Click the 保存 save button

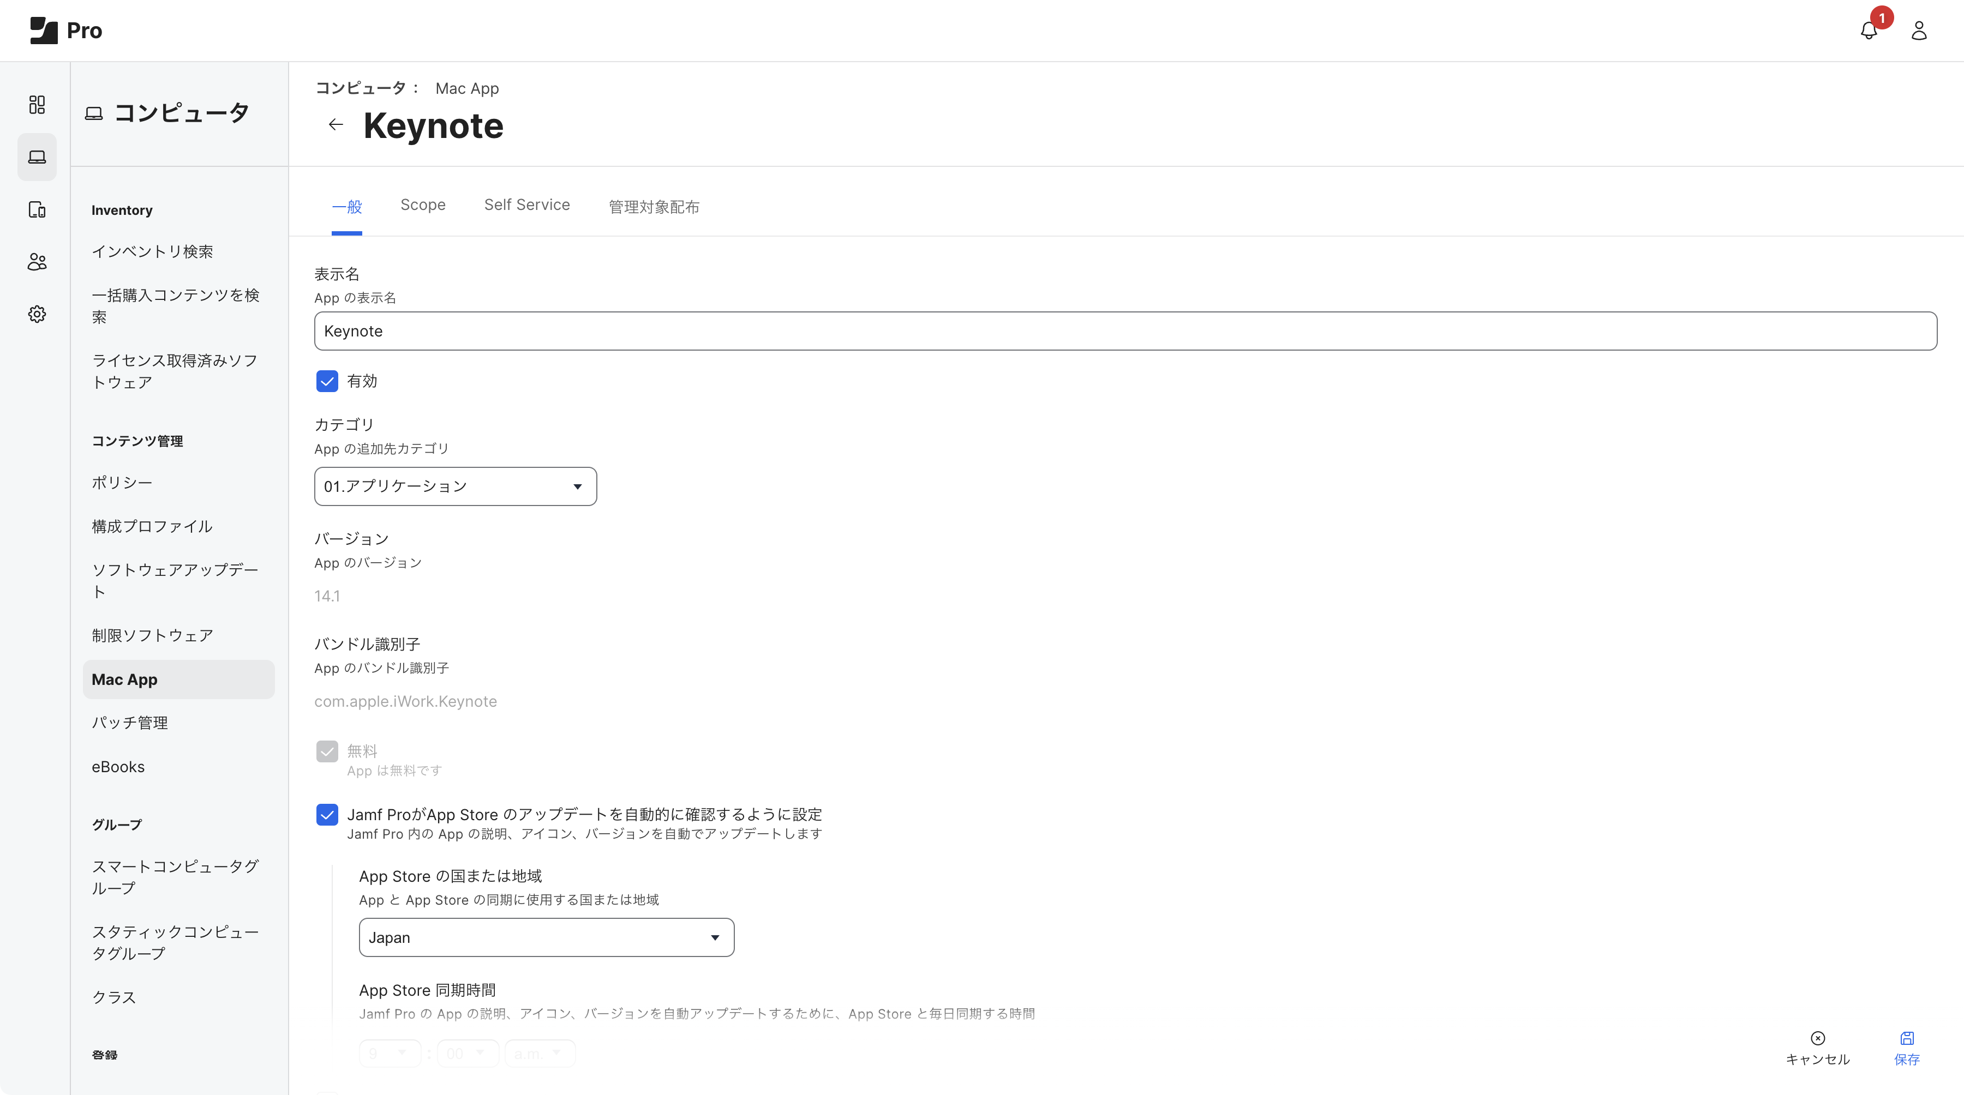(1906, 1048)
